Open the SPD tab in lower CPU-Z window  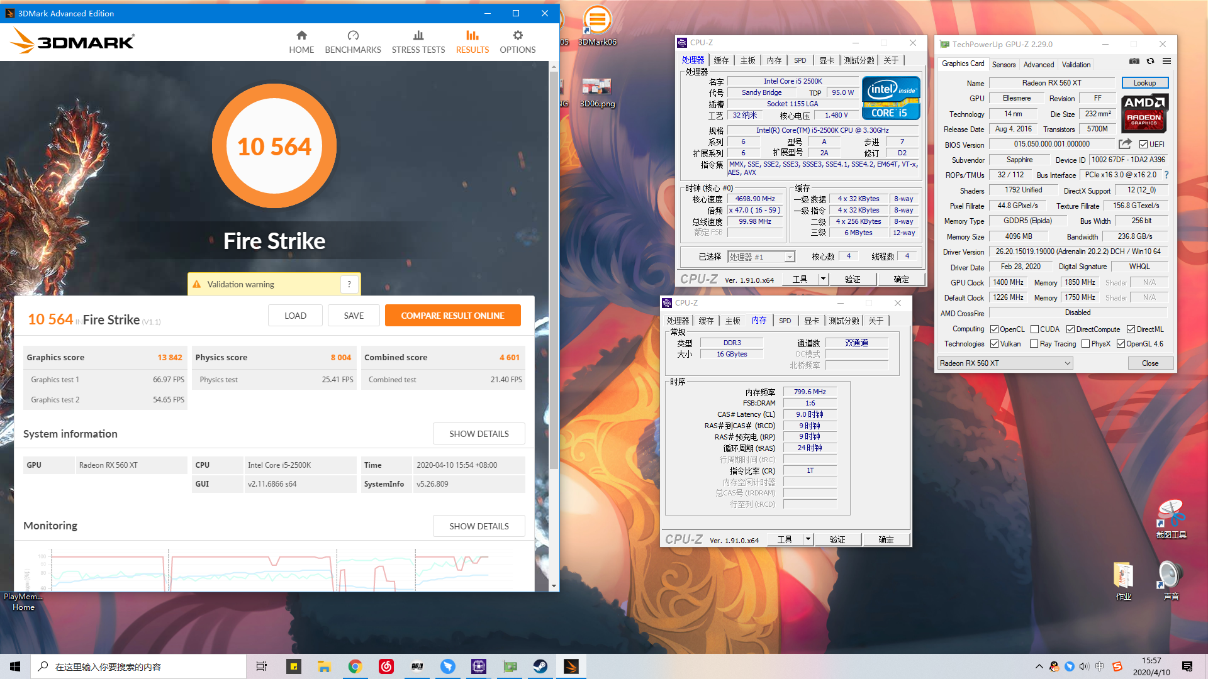[x=785, y=321]
